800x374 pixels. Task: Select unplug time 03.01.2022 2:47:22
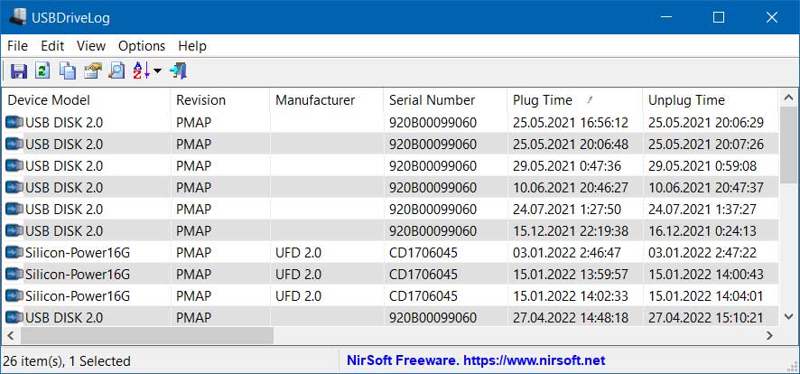click(x=702, y=253)
